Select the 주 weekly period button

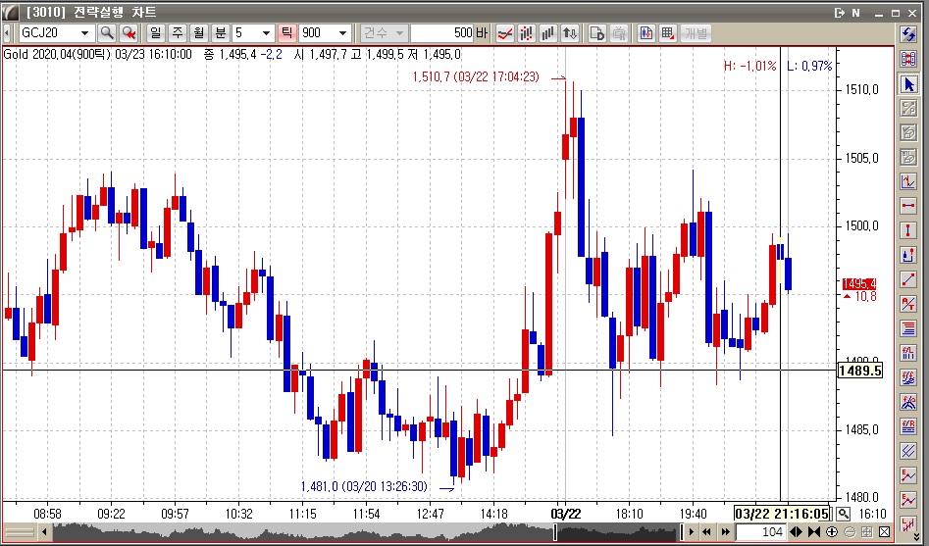[177, 33]
